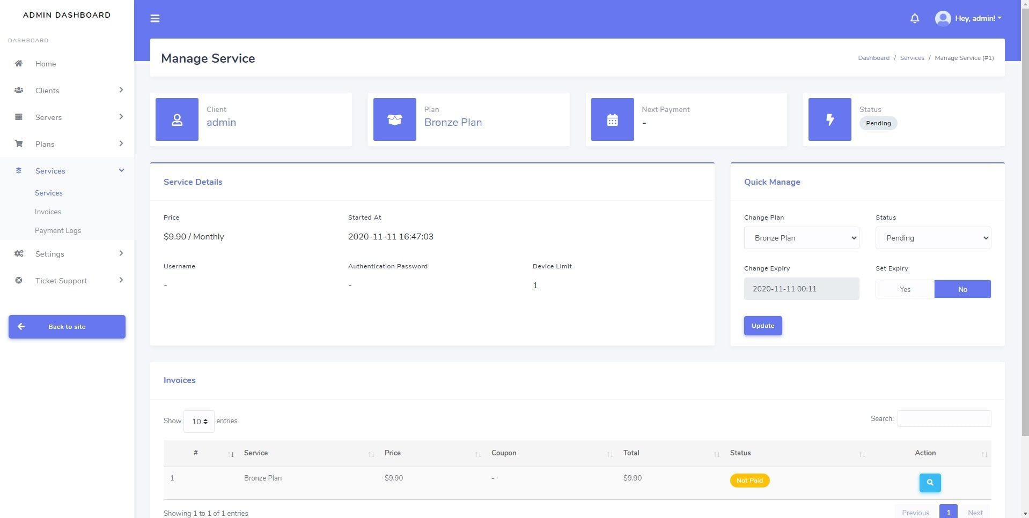
Task: Expand the Plans menu chevron
Action: (121, 144)
